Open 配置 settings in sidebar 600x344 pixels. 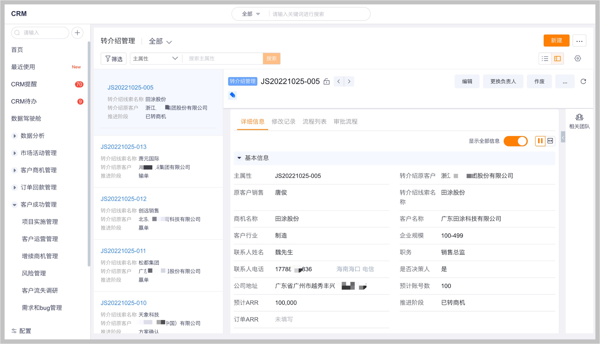[21, 331]
